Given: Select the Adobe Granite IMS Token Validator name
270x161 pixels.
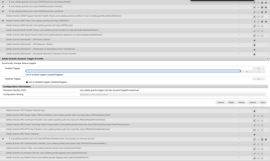Looking at the screenshot, I should click(23, 134).
